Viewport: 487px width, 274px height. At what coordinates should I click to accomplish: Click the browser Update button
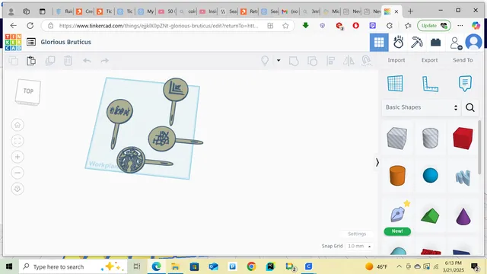[x=434, y=26]
